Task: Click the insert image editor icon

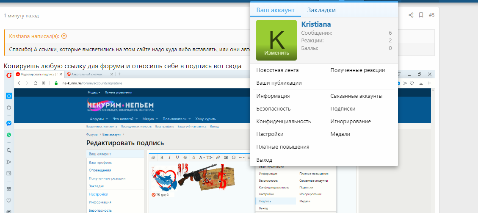Action: [x=226, y=158]
